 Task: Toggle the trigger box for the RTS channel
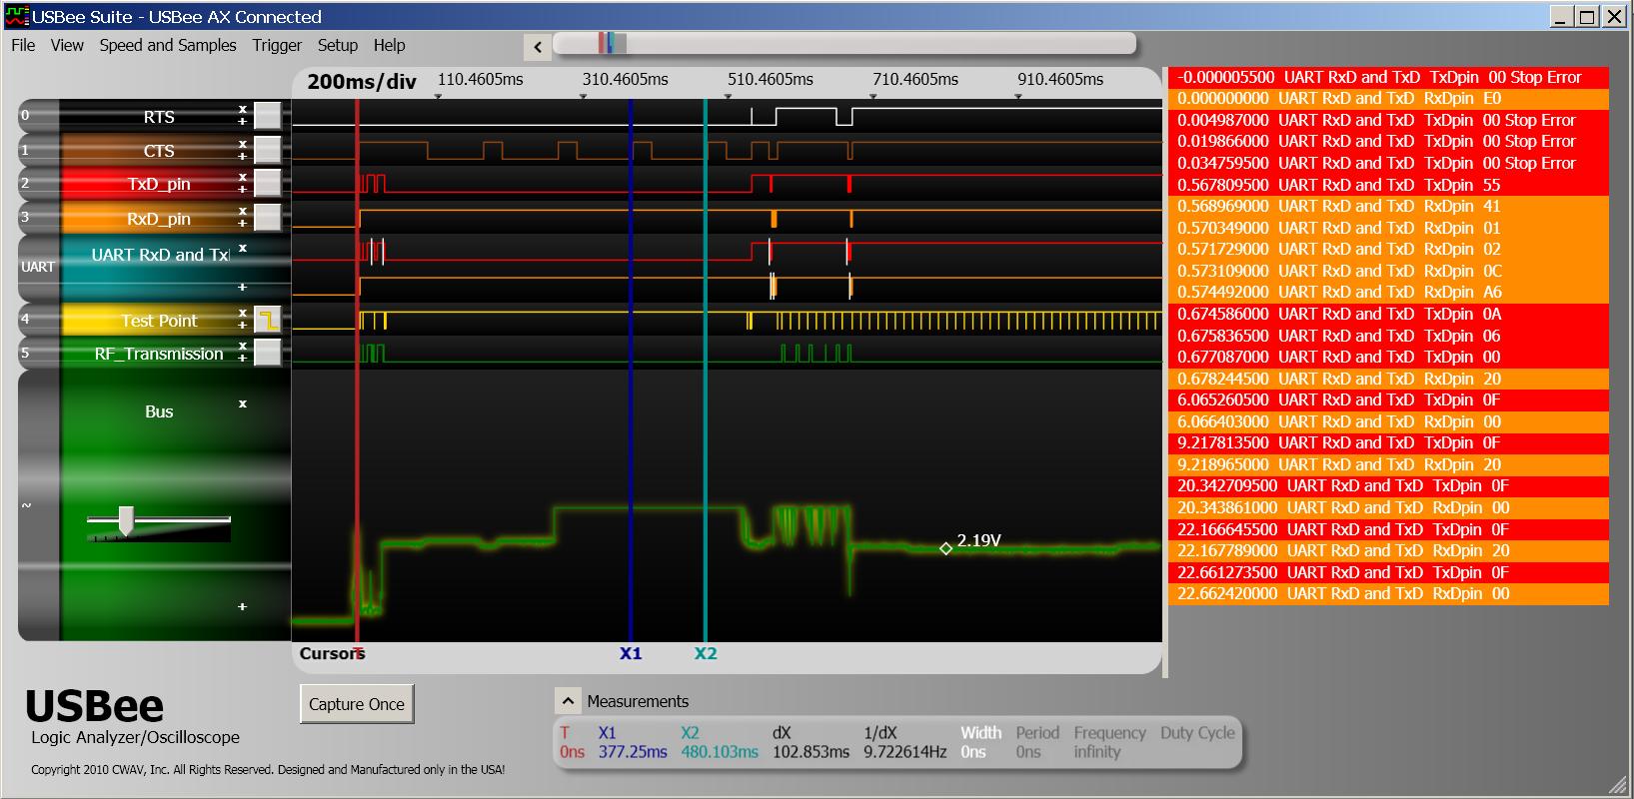coord(267,116)
